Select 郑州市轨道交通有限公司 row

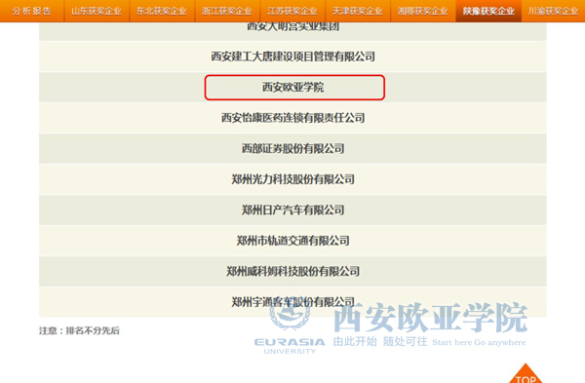pos(292,241)
